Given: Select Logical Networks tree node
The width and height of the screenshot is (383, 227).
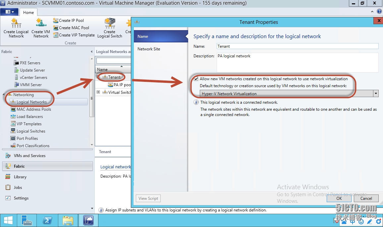Looking at the screenshot, I should 48,102.
